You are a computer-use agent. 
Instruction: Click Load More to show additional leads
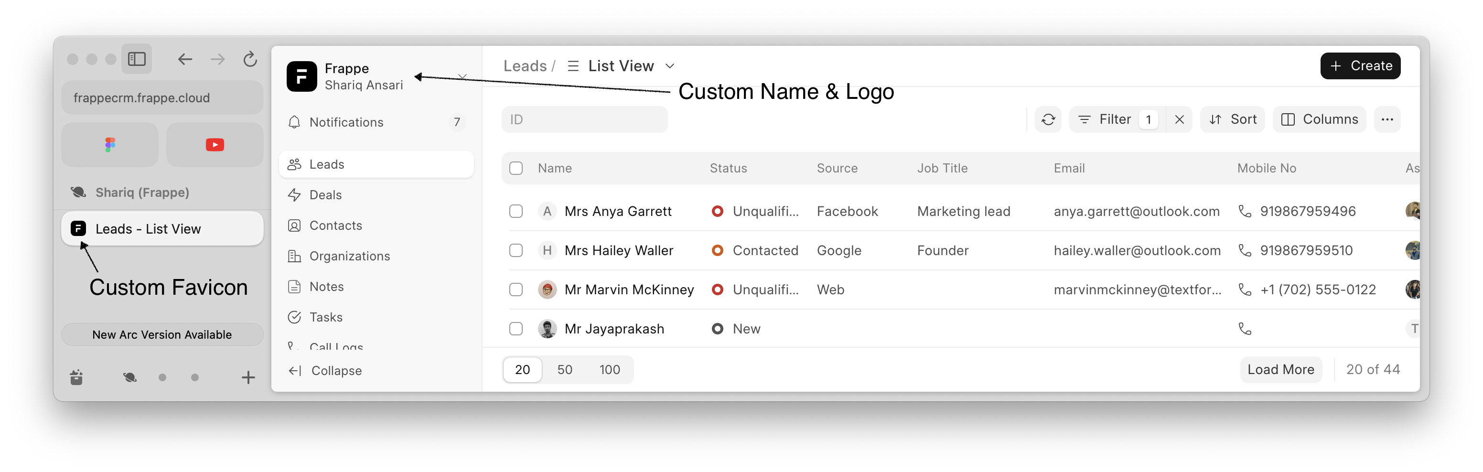1280,370
